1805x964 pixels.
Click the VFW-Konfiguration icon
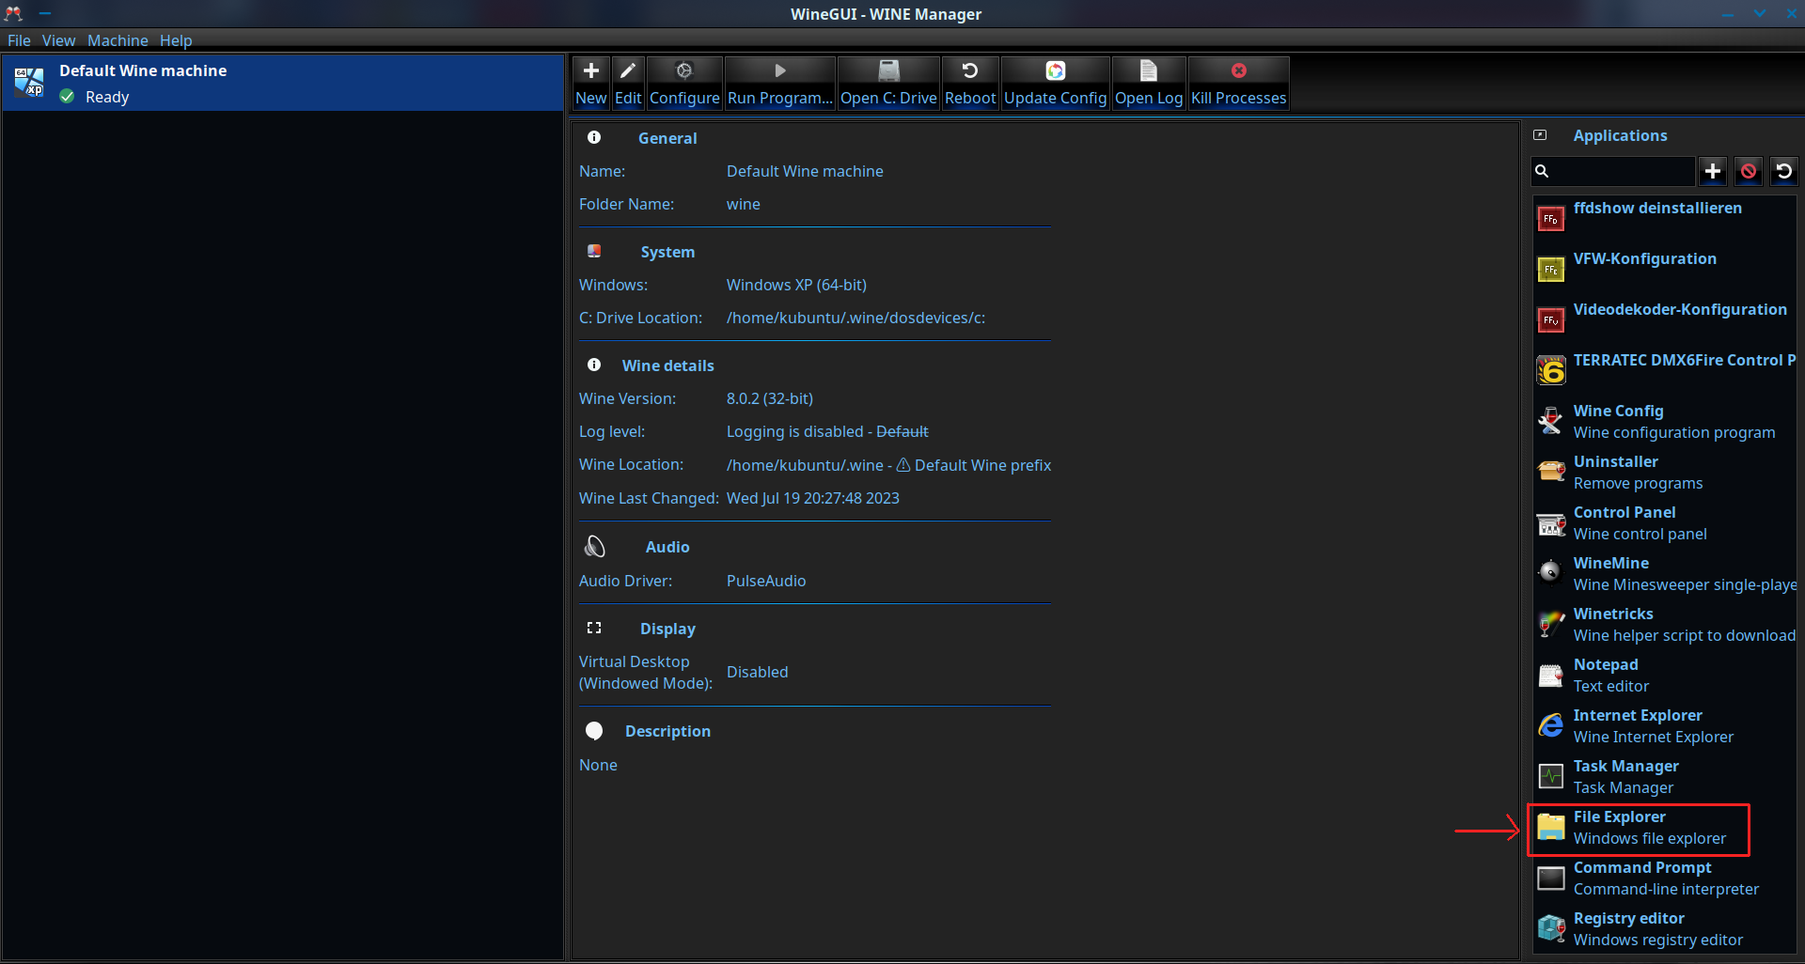(x=1551, y=271)
